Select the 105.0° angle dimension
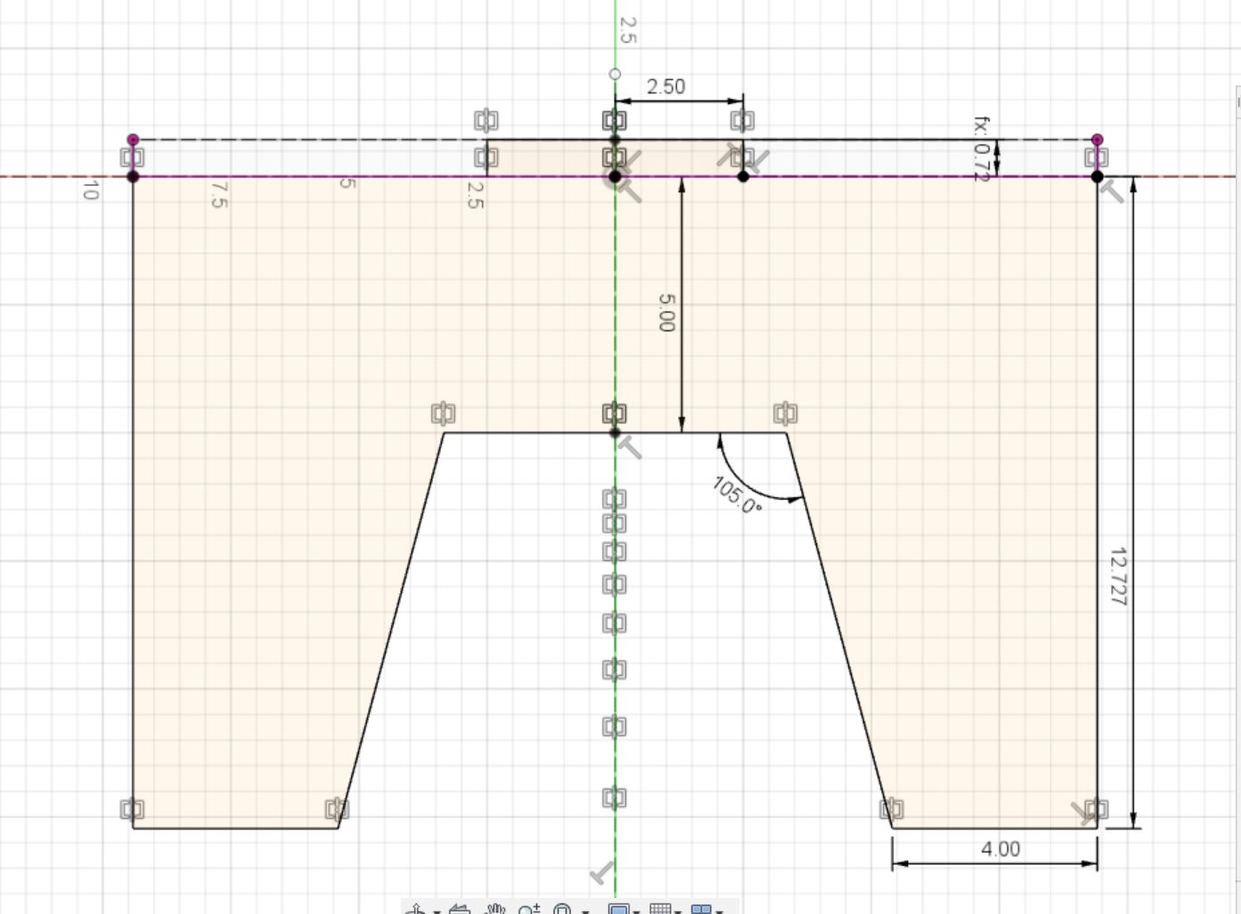The image size is (1241, 914). (738, 494)
